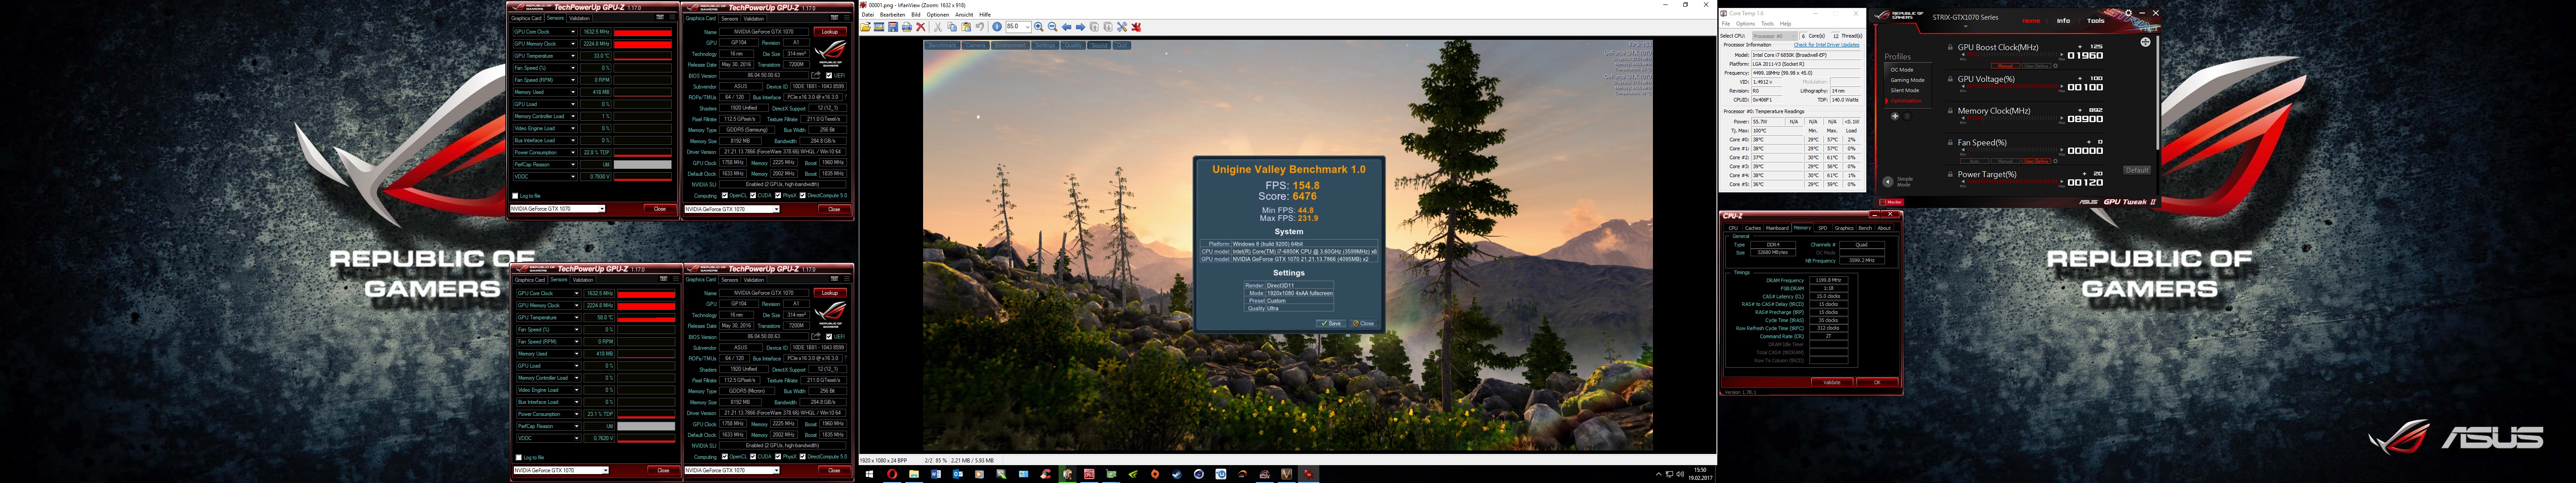Launch Word from the taskbar

(936, 474)
